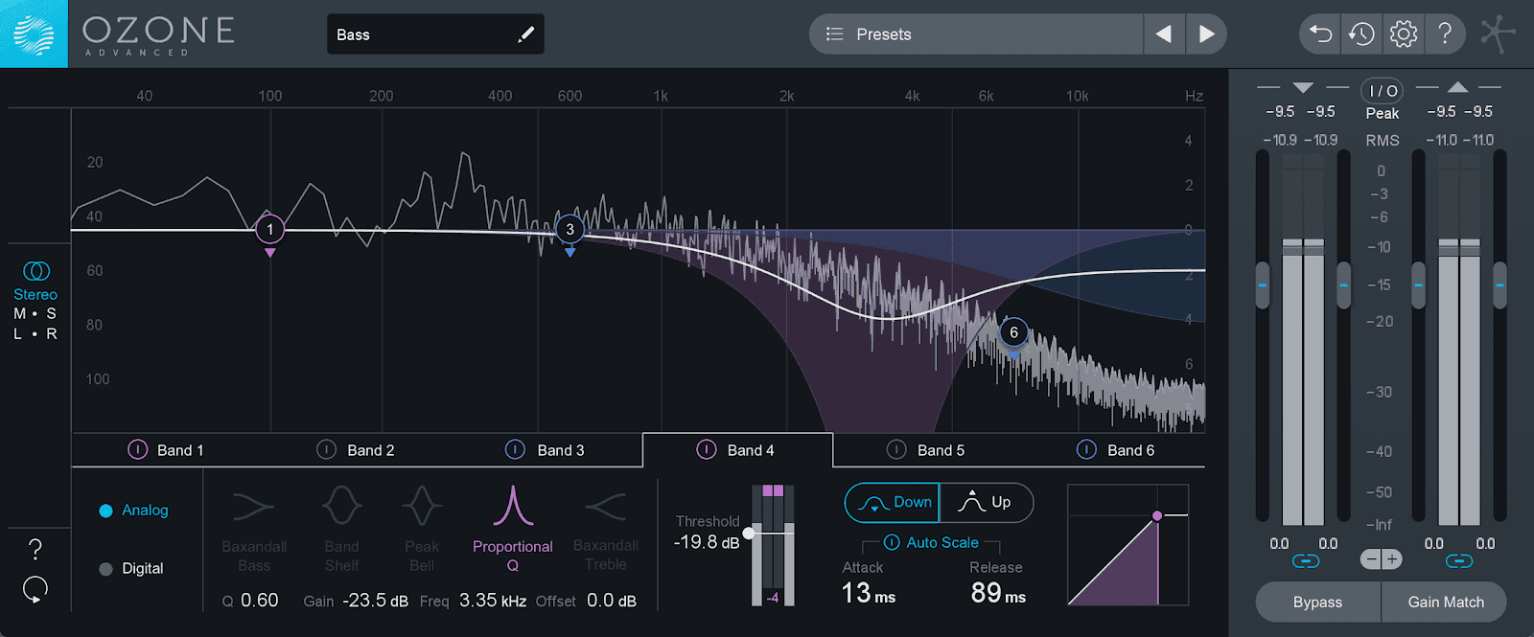Click the output meter up triangle

coord(1458,87)
